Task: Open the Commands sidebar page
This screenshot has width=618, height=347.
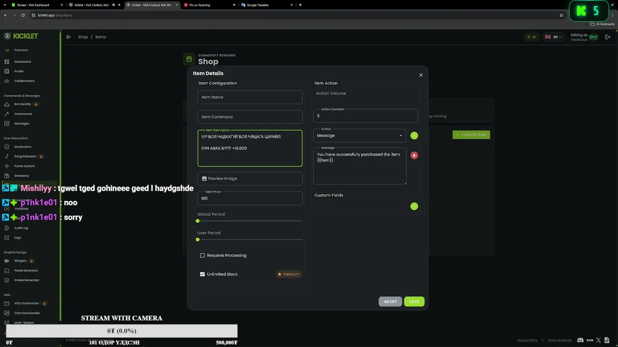Action: [x=23, y=114]
